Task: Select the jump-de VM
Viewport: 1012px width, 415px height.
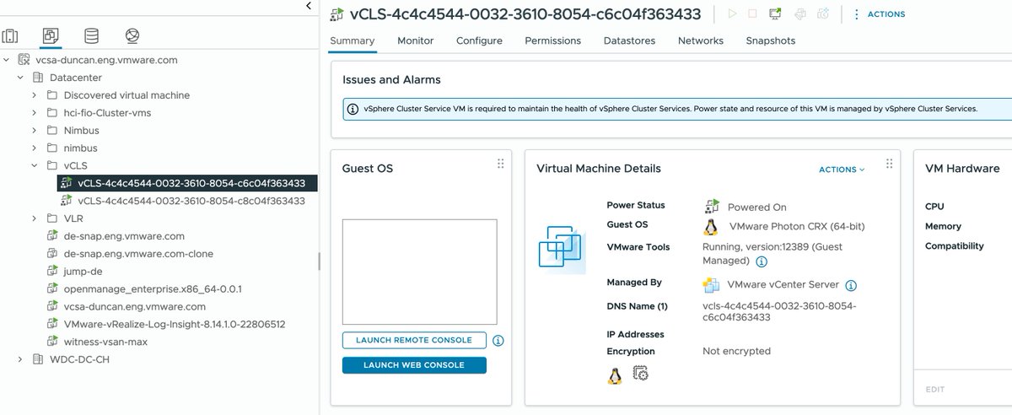Action: (83, 272)
